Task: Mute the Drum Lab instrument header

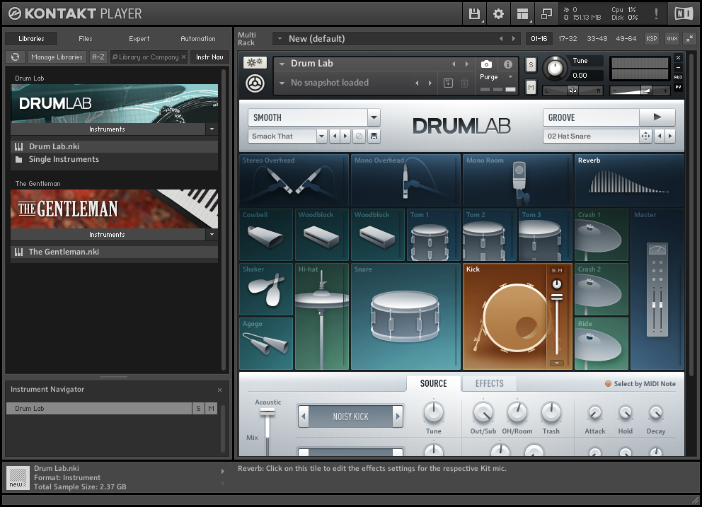Action: (x=531, y=87)
